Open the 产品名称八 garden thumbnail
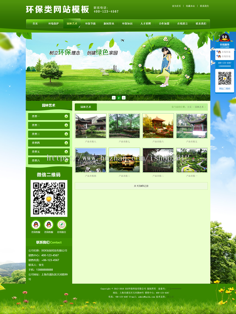This screenshot has width=236, height=314. 91,126
